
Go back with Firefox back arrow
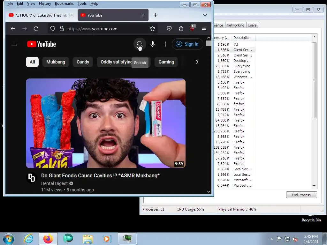pos(13,28)
